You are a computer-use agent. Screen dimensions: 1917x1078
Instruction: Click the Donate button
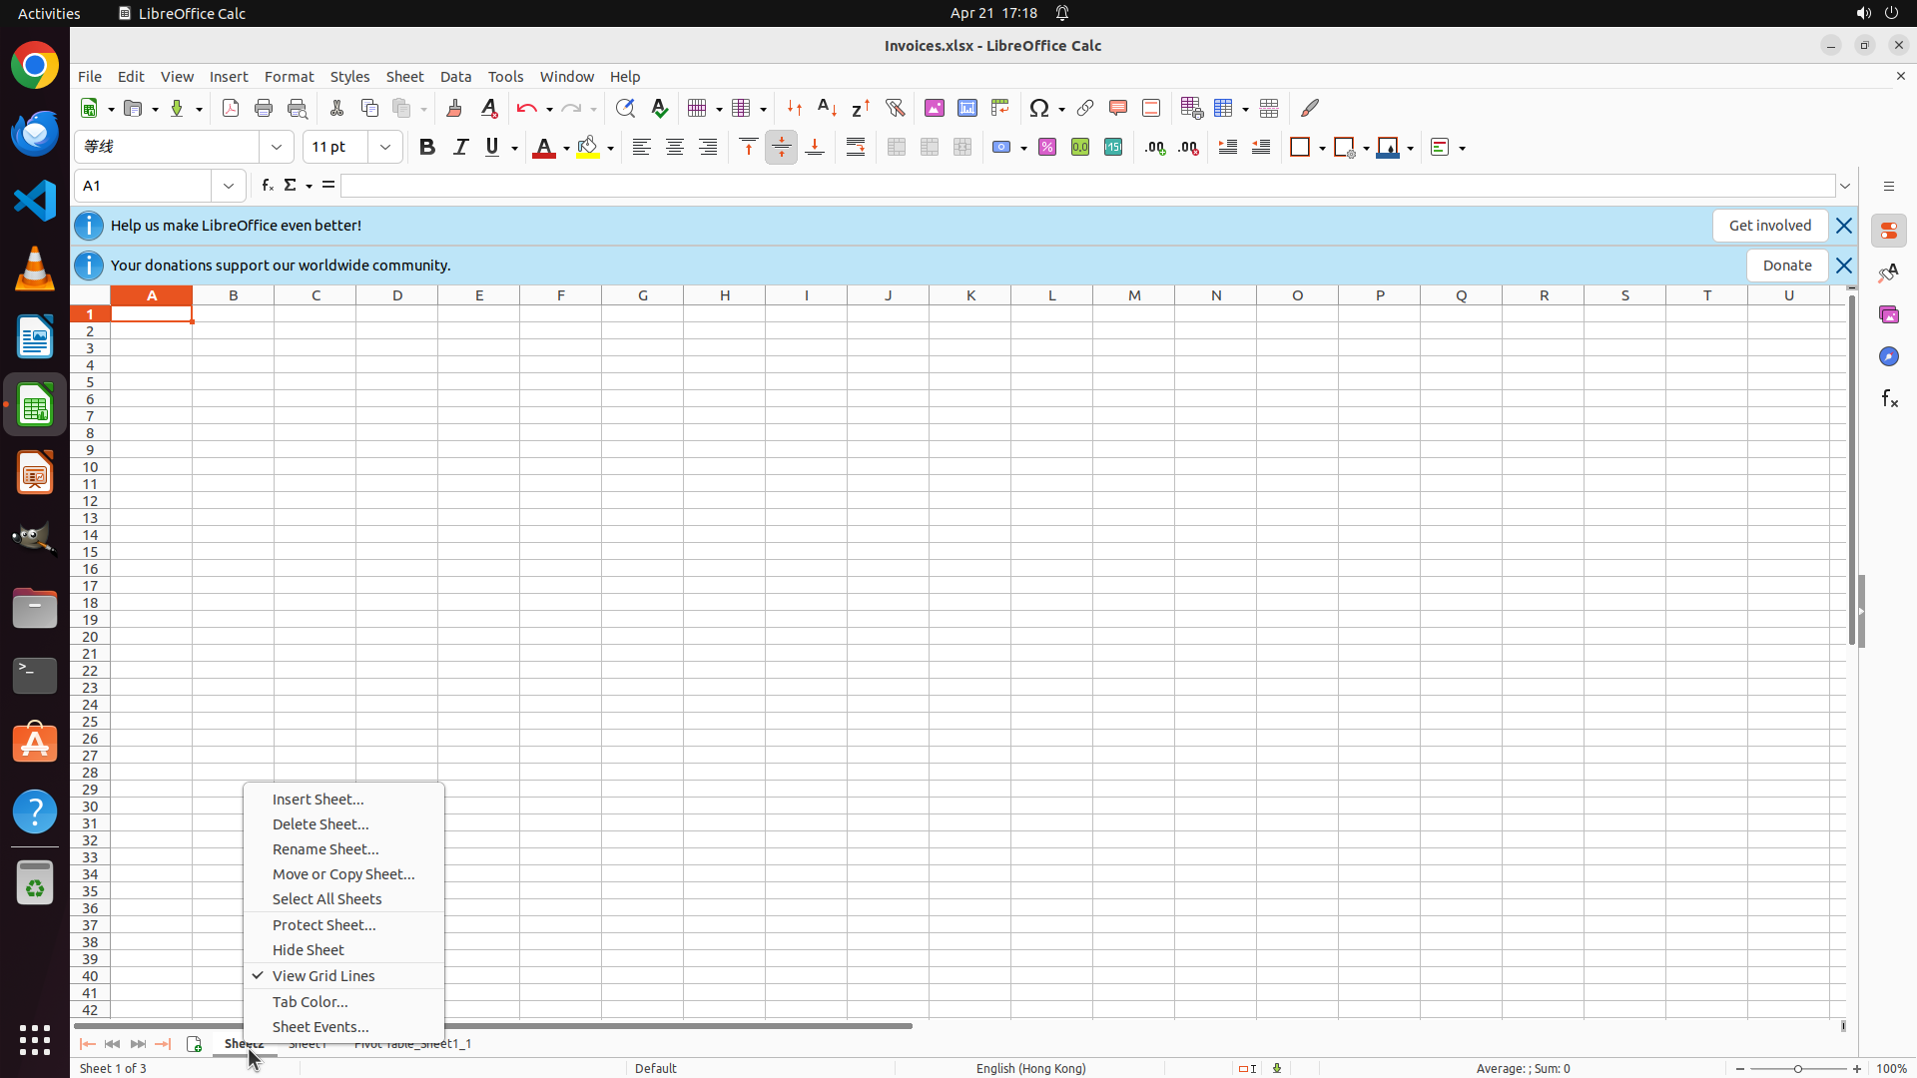click(1786, 266)
